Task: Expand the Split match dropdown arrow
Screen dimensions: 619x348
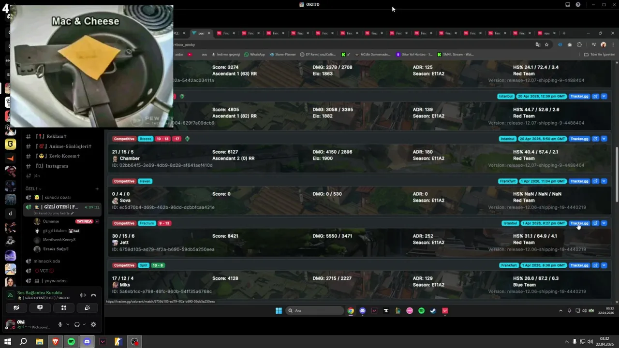Action: click(604, 265)
